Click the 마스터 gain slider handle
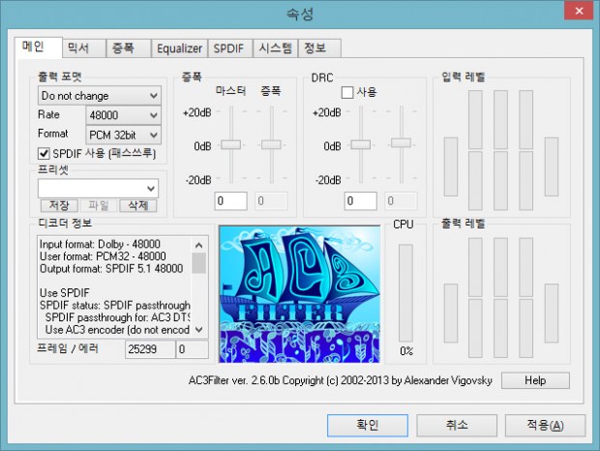Image resolution: width=600 pixels, height=451 pixels. [x=230, y=144]
